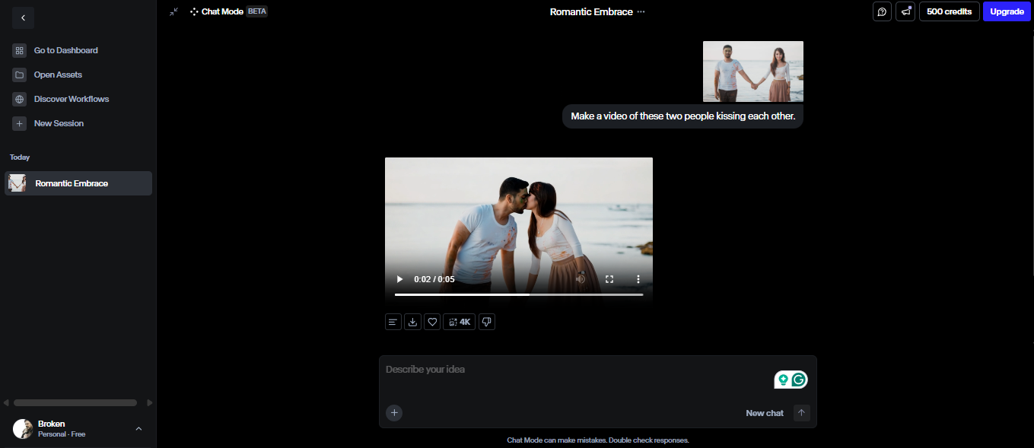This screenshot has width=1034, height=448.
Task: Click the 0:02 / 0:05 time display
Action: click(x=434, y=279)
